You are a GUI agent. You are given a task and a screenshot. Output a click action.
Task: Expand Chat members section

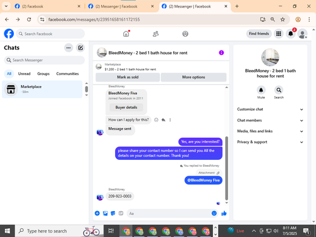[x=270, y=120]
